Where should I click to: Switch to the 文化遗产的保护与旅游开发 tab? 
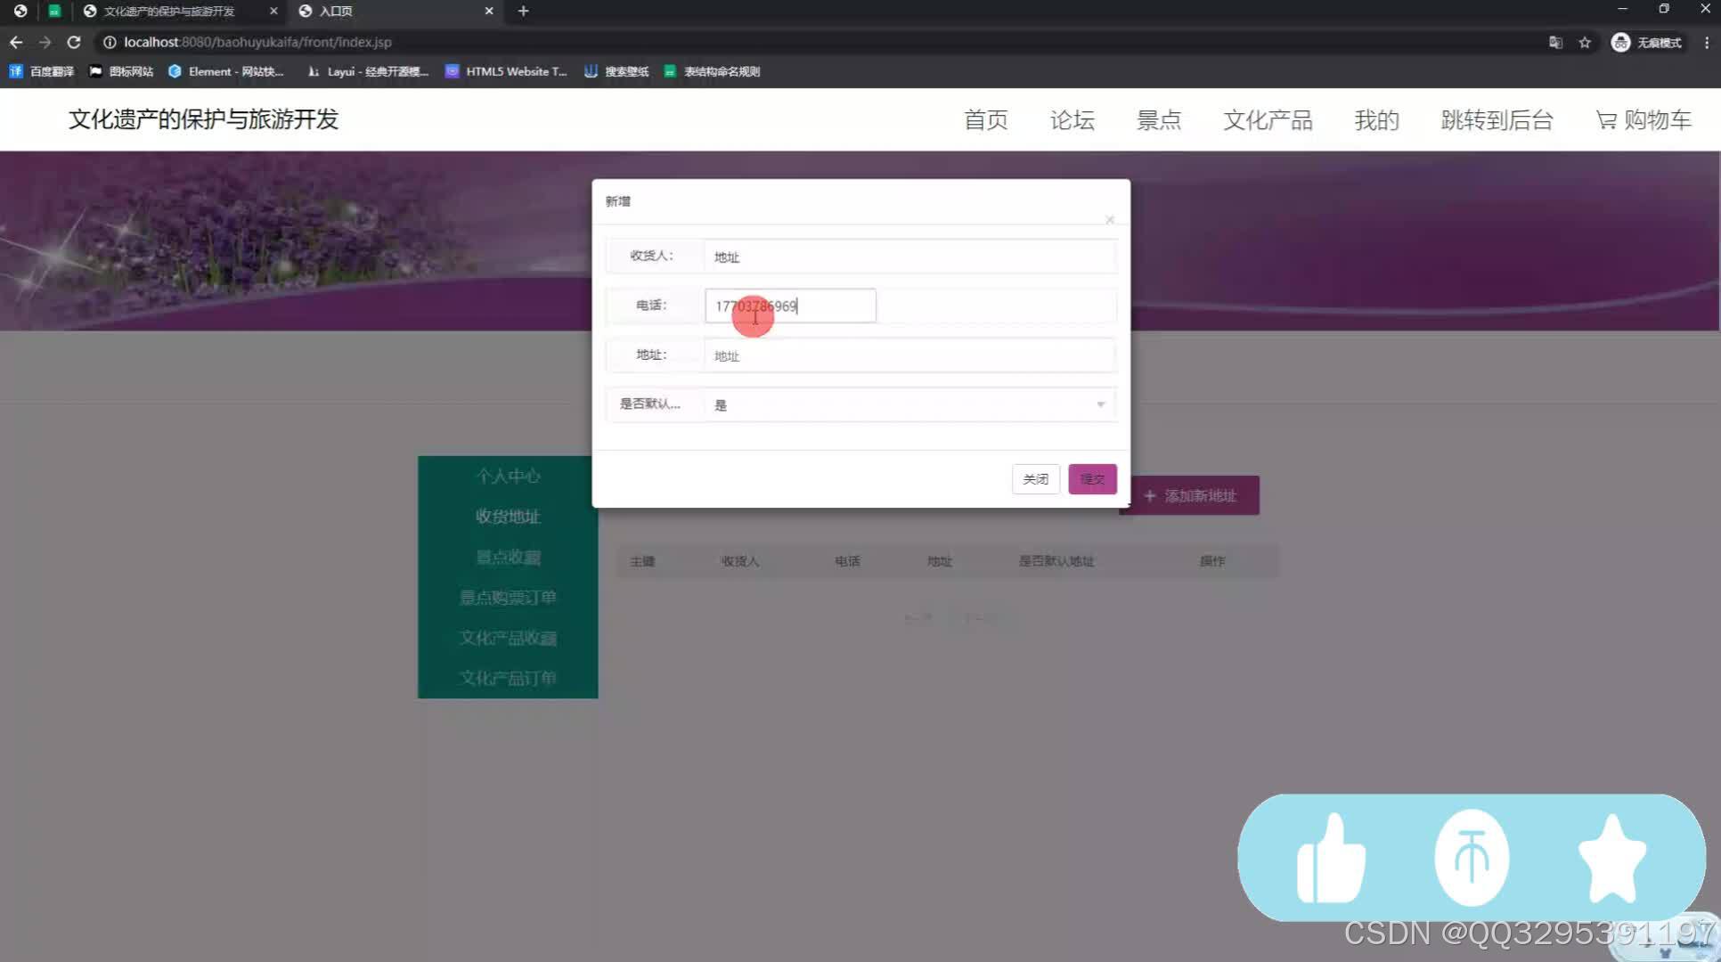point(169,11)
